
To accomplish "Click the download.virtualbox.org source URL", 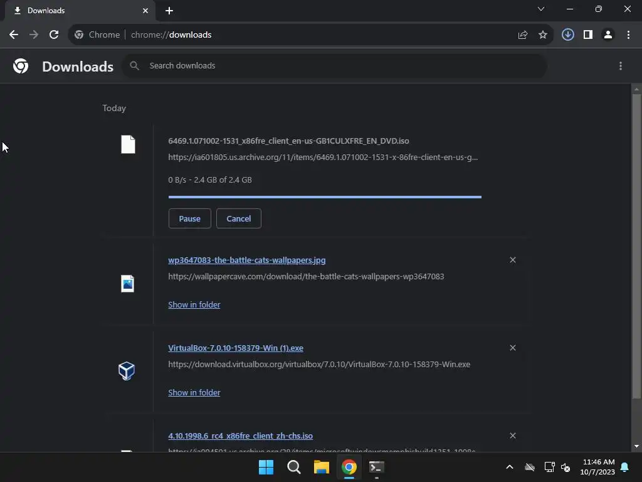I will (319, 364).
